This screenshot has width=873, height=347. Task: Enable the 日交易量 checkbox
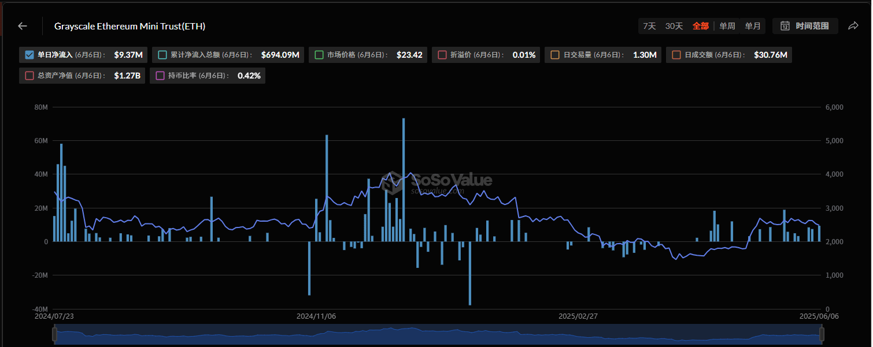click(x=555, y=55)
